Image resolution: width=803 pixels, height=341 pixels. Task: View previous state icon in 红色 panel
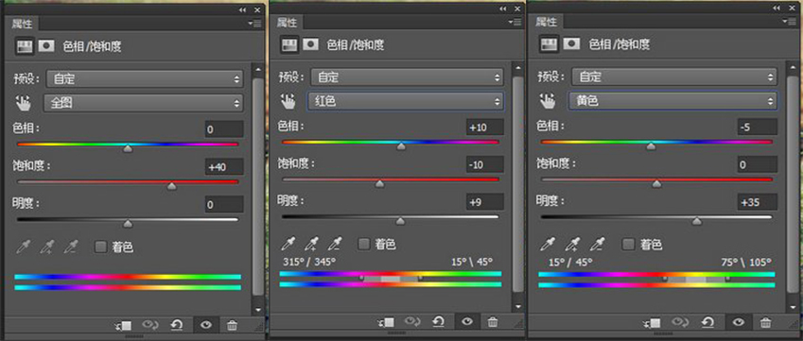(x=412, y=322)
